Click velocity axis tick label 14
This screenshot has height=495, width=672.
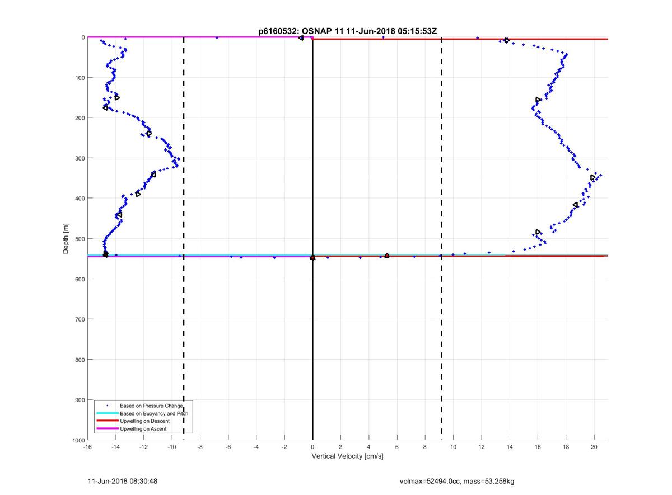[510, 447]
